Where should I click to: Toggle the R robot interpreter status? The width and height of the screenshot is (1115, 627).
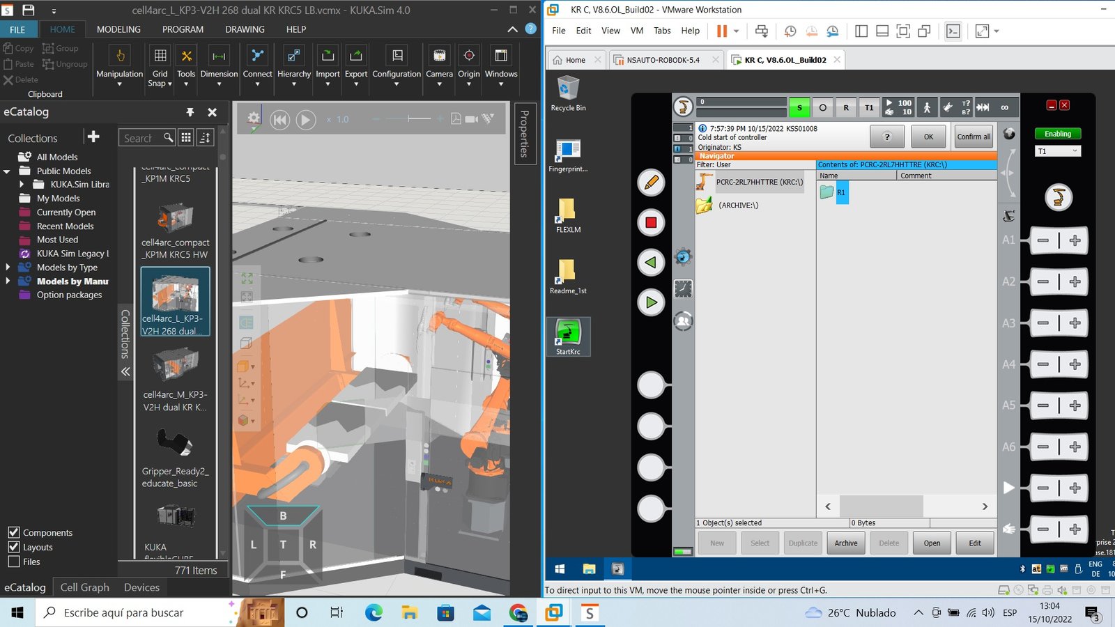846,107
